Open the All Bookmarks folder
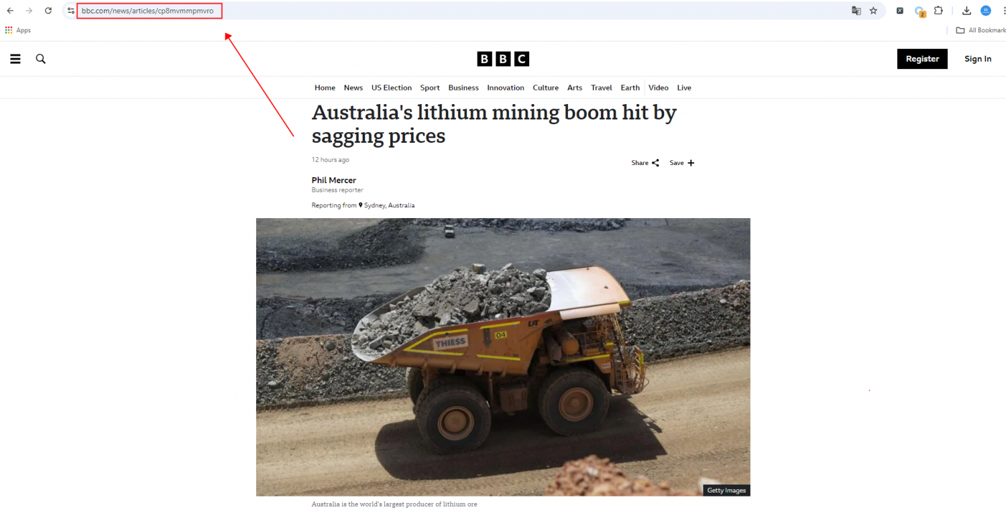 click(x=981, y=30)
